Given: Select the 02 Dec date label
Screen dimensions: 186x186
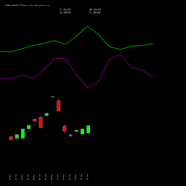Looking at the screenshot, I should (28, 177).
